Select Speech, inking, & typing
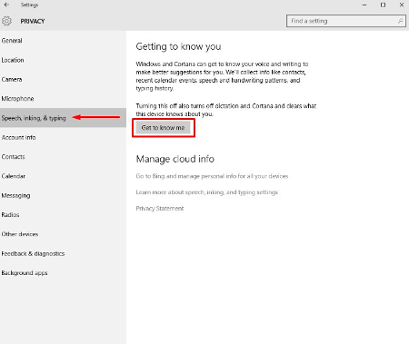Image resolution: width=409 pixels, height=344 pixels. tap(63, 118)
